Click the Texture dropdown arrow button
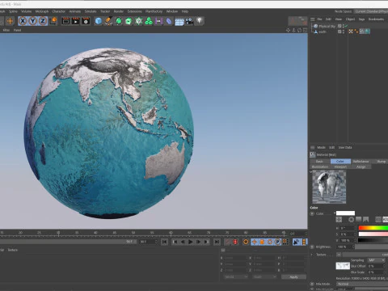Image resolution: width=388 pixels, height=291 pixels. tap(339, 255)
